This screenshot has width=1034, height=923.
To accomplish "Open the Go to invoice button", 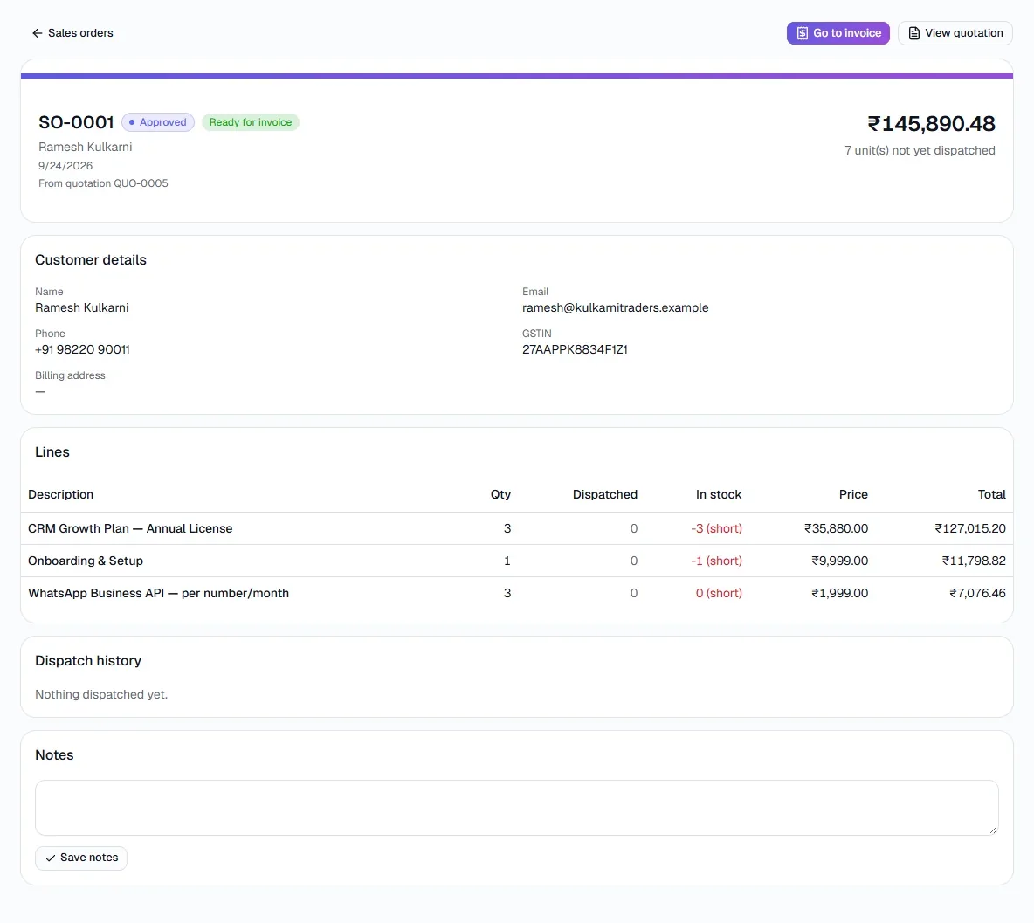I will 838,33.
